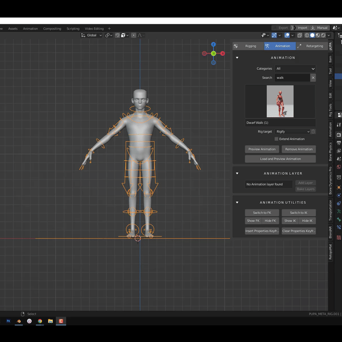Toggle X-ray view in viewport header
Screen dimensions: 342x342
point(300,35)
